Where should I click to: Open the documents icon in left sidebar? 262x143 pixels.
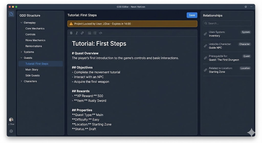coord(11,14)
